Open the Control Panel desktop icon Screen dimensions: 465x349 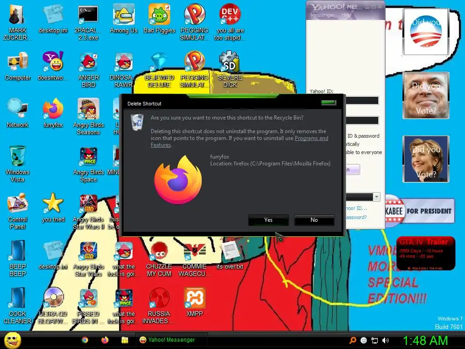pos(18,211)
